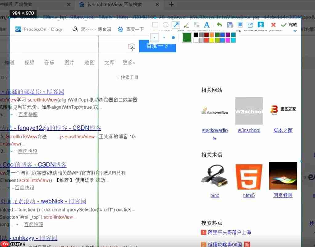
Task: Open the Dashboard bookmark dropdown arrow
Action: tap(295, 30)
